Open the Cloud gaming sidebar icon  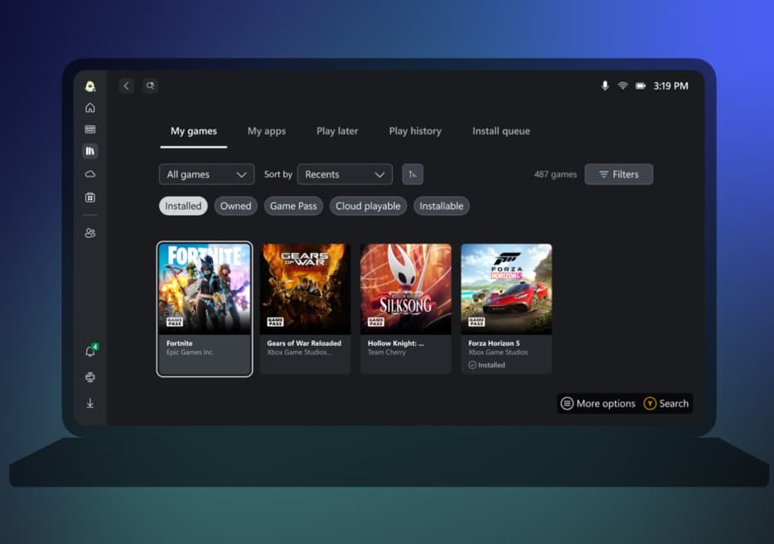click(89, 174)
